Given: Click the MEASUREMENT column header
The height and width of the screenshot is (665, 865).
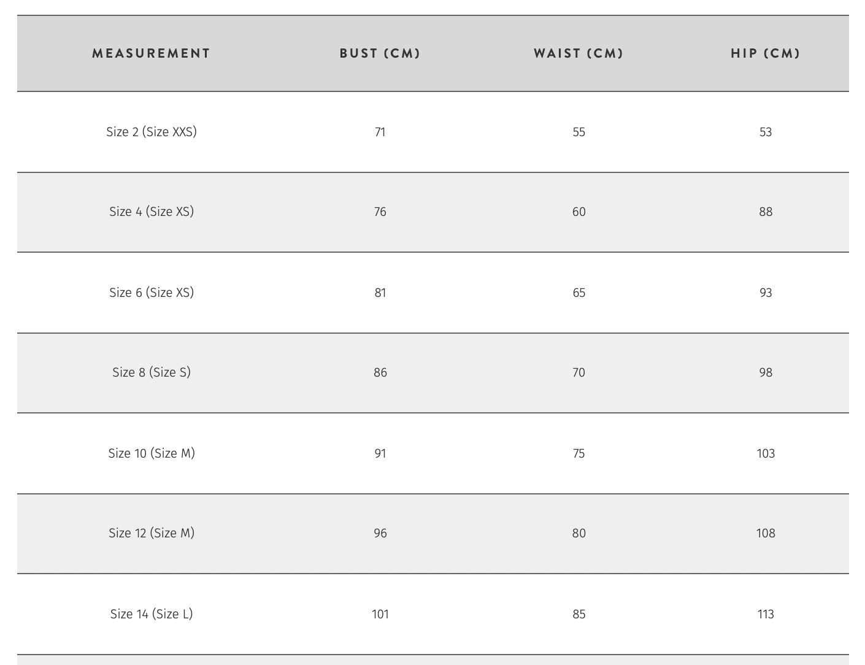Looking at the screenshot, I should (151, 53).
